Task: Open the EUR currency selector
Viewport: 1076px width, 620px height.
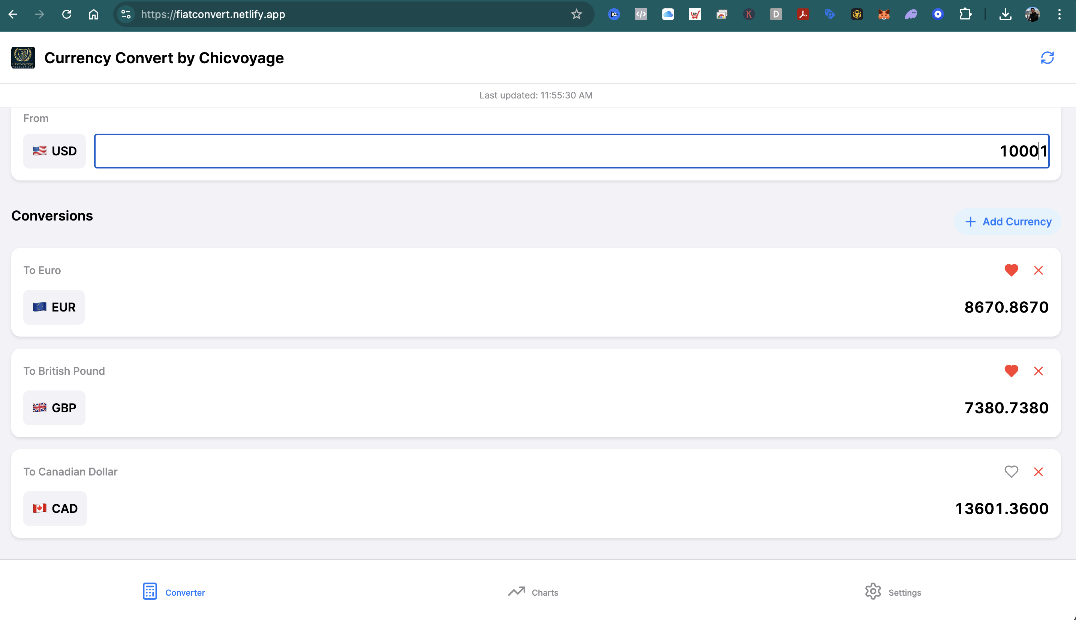Action: (54, 307)
